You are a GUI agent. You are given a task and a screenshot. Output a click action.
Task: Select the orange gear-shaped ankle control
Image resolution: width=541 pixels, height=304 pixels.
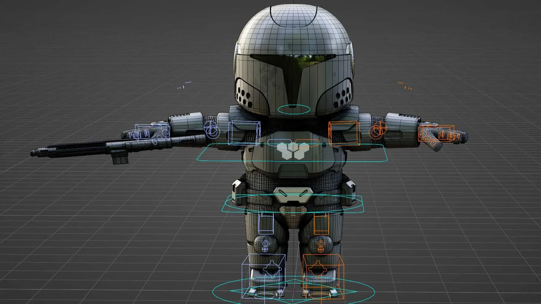[318, 269]
